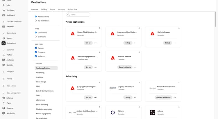Open Playbooks from the sidebar icon
This screenshot has height=119, width=218.
(x=3, y=26)
